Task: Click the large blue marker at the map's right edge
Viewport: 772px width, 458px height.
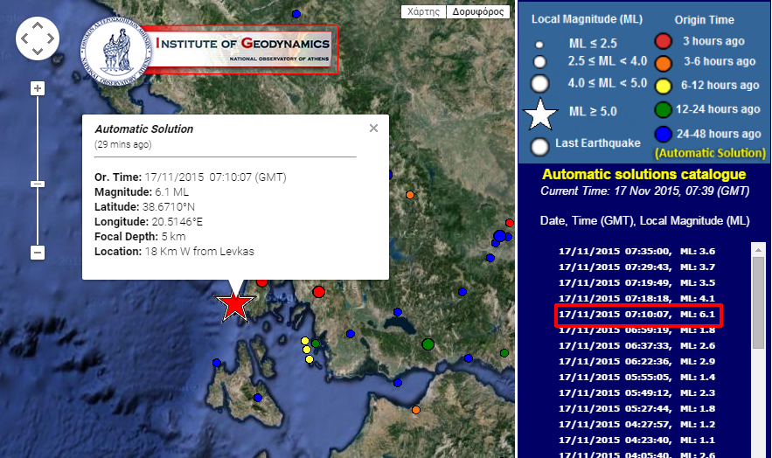Action: coord(499,236)
